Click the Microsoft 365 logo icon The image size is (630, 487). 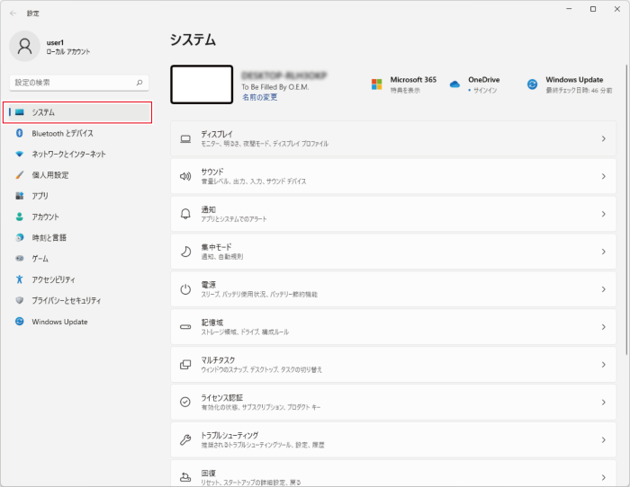coord(376,84)
